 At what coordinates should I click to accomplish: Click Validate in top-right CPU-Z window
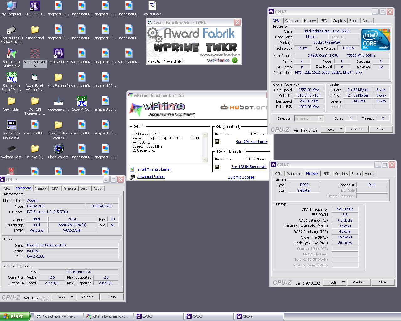357,129
